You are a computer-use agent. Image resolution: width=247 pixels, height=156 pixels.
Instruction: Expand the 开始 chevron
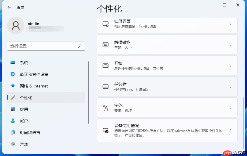click(230, 66)
